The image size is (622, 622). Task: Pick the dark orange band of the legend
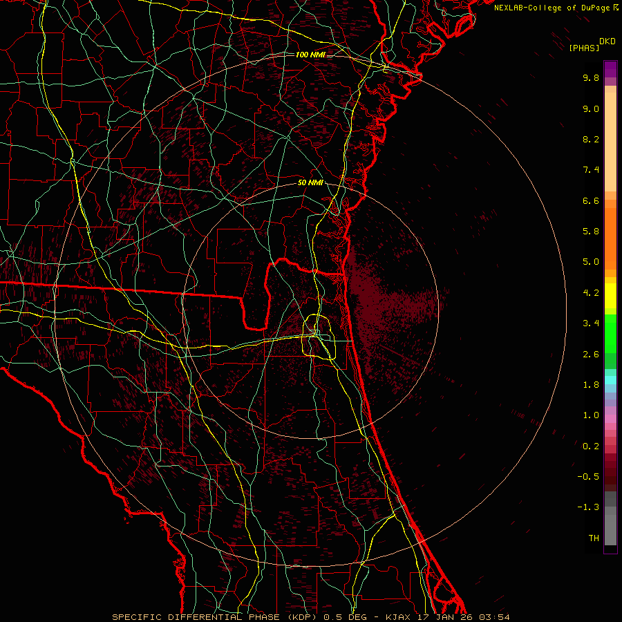pyautogui.click(x=610, y=238)
